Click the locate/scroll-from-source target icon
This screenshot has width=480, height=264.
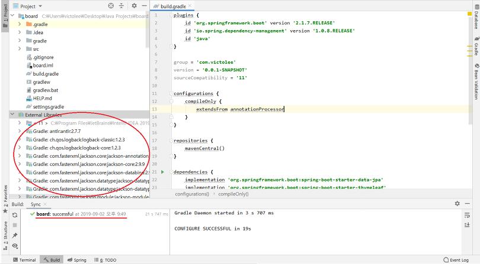pos(111,6)
